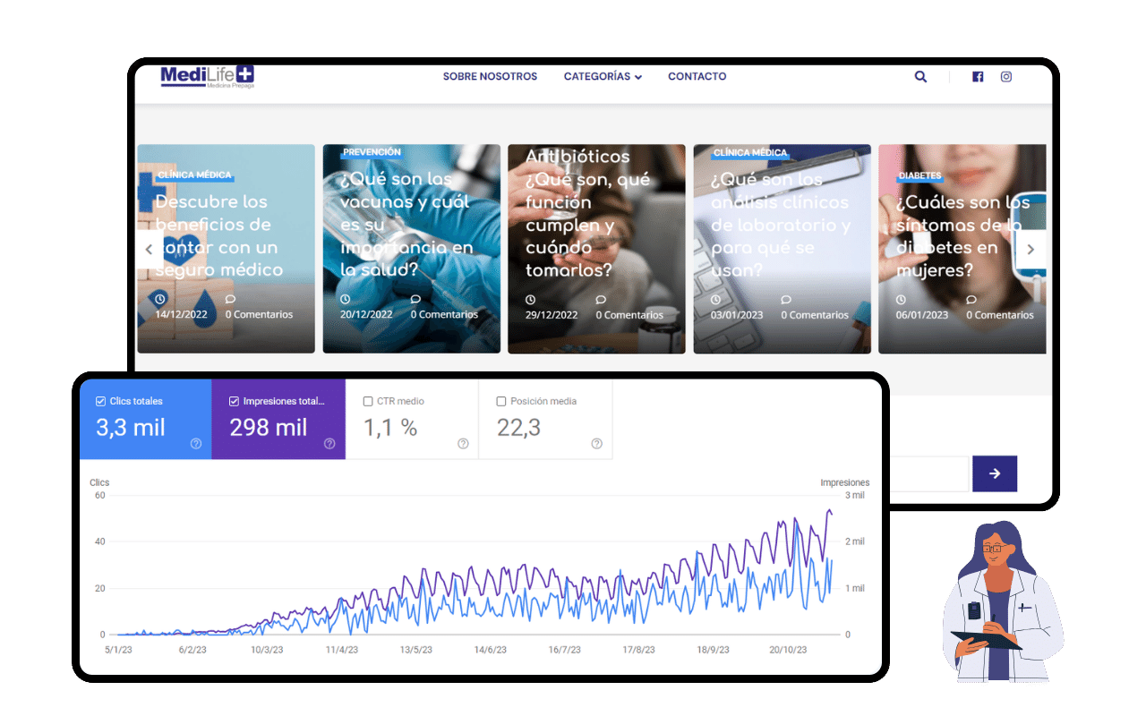The height and width of the screenshot is (716, 1146).
Task: Click help icon on Impresiones totales card
Action: click(329, 444)
